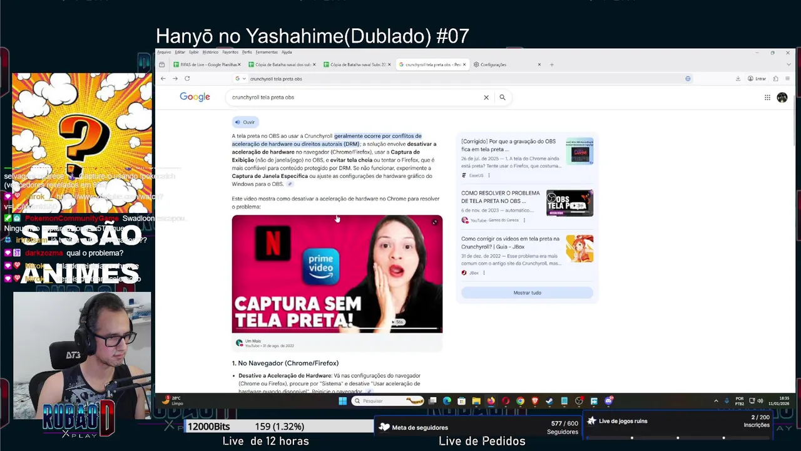
Task: Click the Windows taskbar Pesquisar search box
Action: [x=388, y=401]
